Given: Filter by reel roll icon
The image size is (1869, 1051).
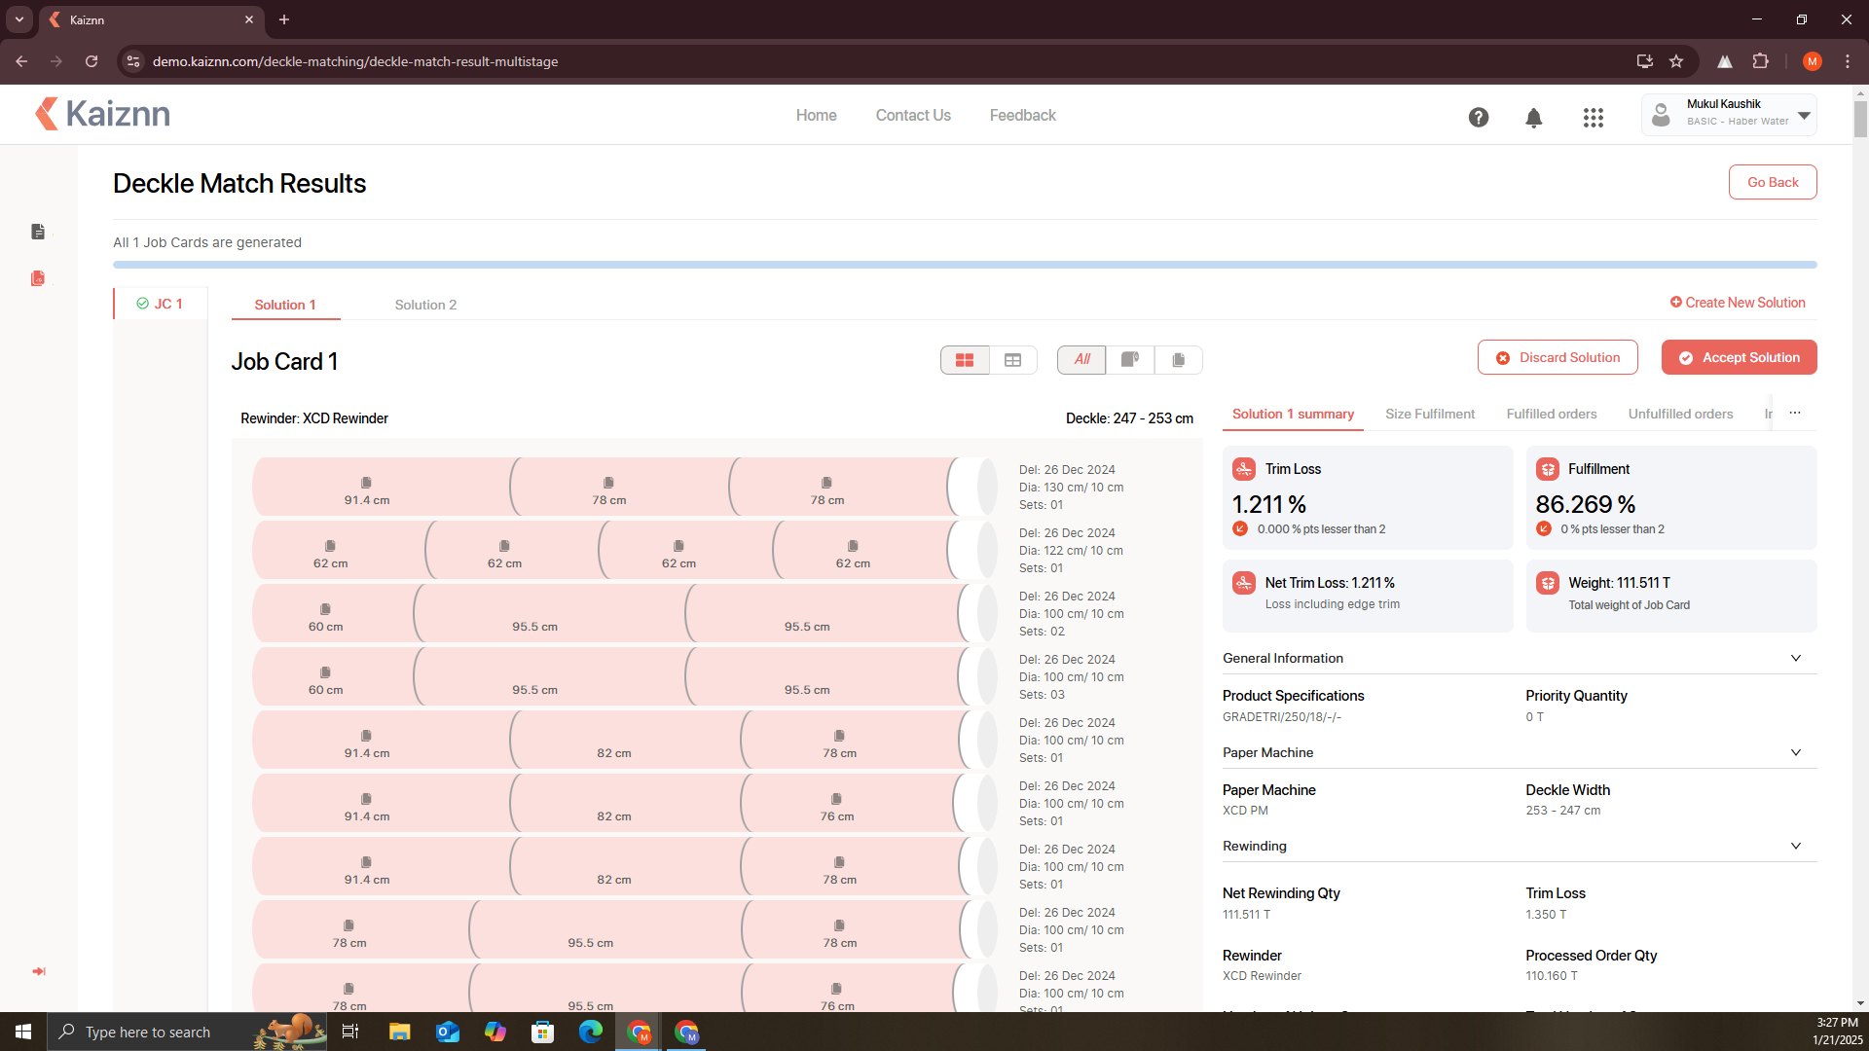Looking at the screenshot, I should pyautogui.click(x=1129, y=360).
